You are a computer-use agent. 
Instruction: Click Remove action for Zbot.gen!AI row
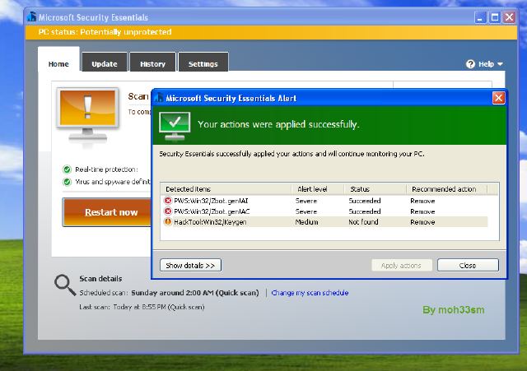tap(422, 201)
